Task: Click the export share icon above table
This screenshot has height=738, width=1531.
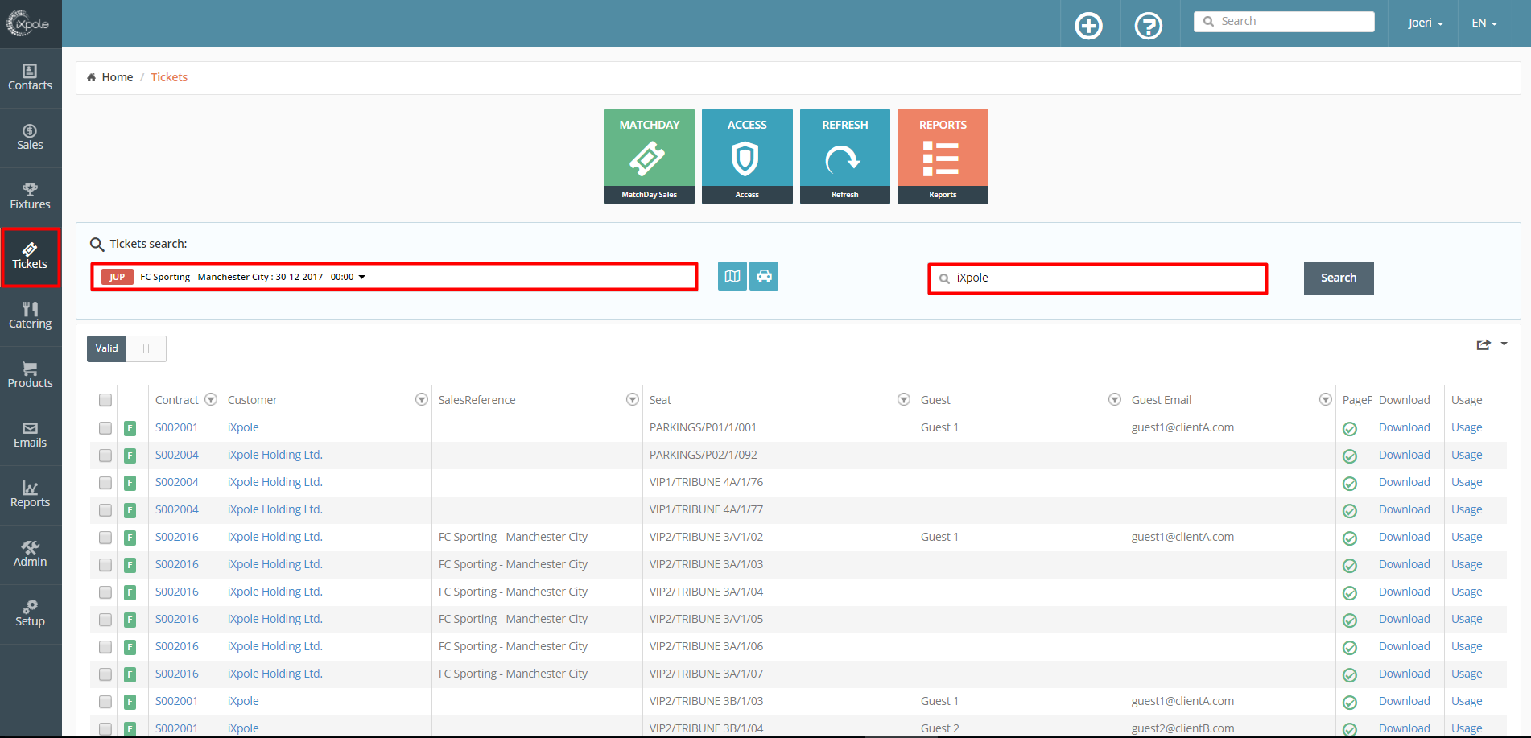Action: tap(1484, 344)
